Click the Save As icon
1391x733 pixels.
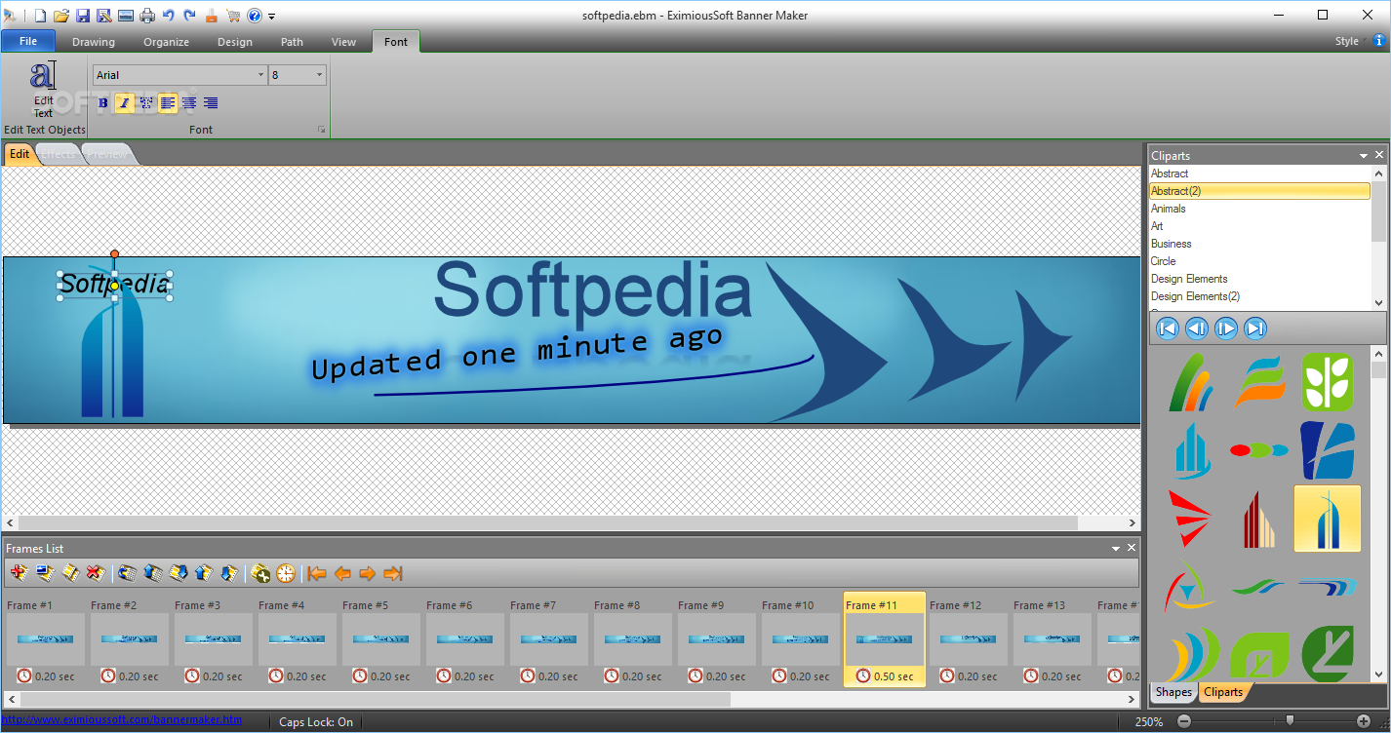click(103, 16)
